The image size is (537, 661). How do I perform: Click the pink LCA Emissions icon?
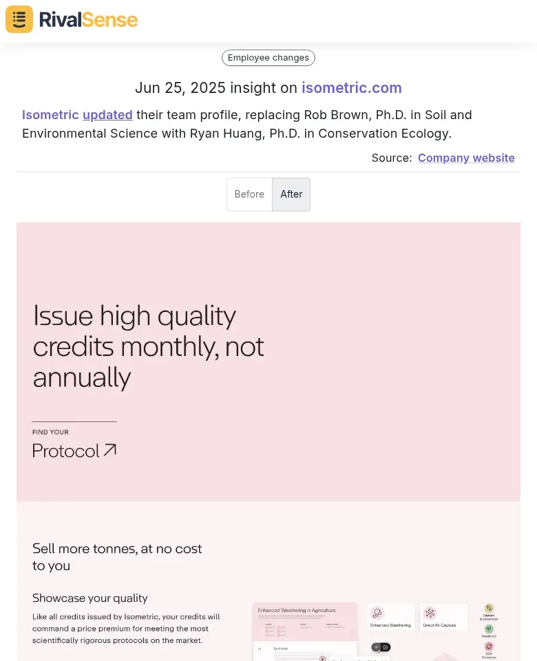tap(489, 647)
